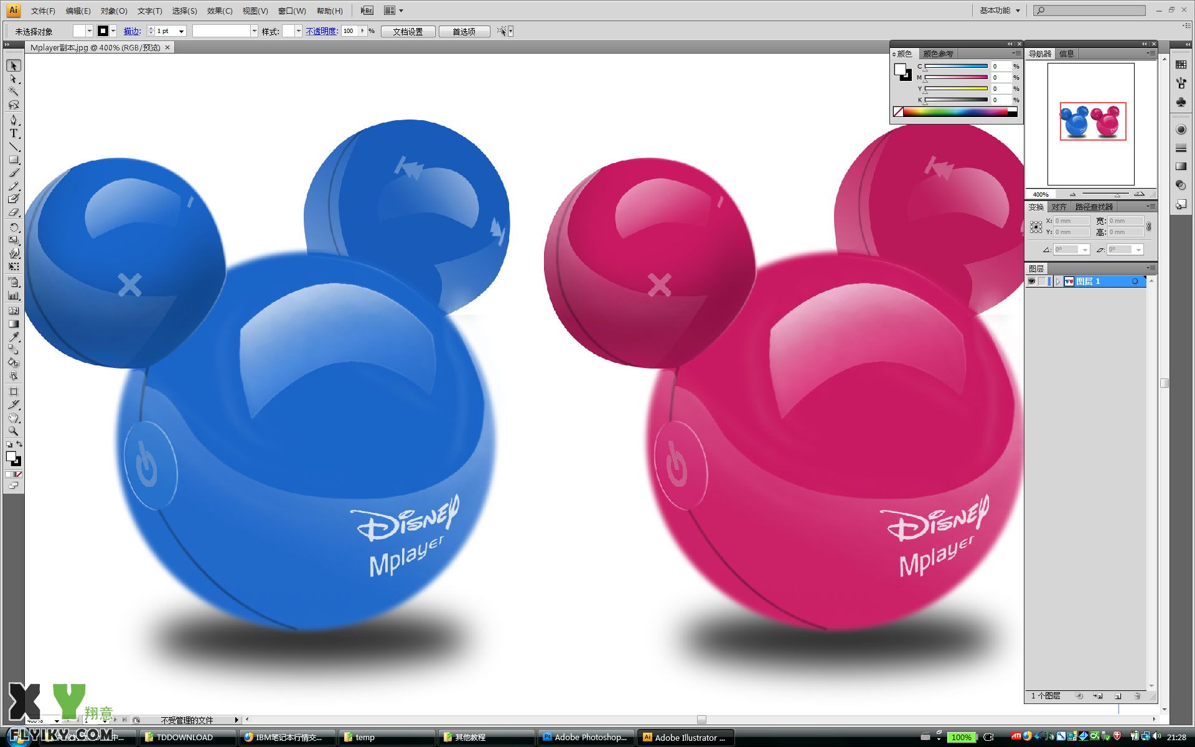Image resolution: width=1195 pixels, height=747 pixels.
Task: Open the Swatches panel icon in dock
Action: [1181, 65]
